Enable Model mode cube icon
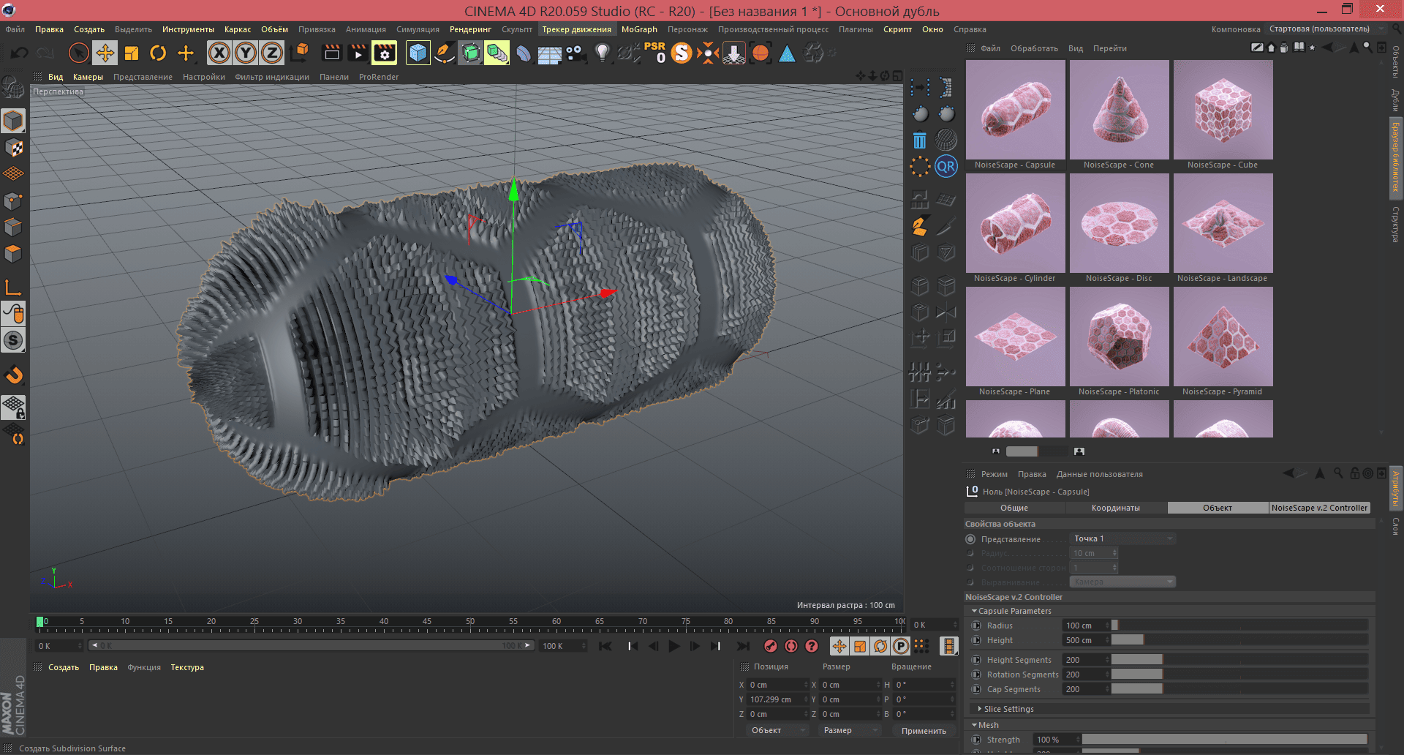Image resolution: width=1404 pixels, height=755 pixels. click(13, 121)
